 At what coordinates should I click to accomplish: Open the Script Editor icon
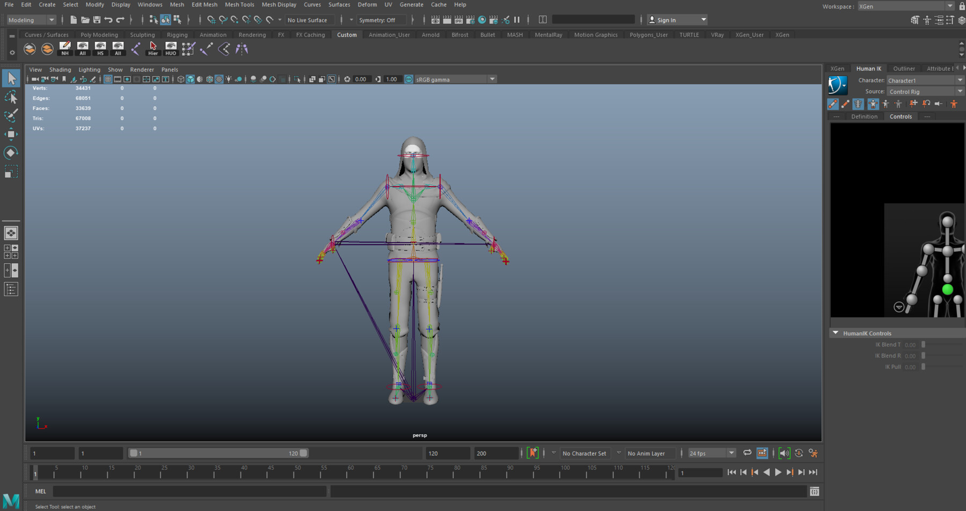(x=814, y=492)
